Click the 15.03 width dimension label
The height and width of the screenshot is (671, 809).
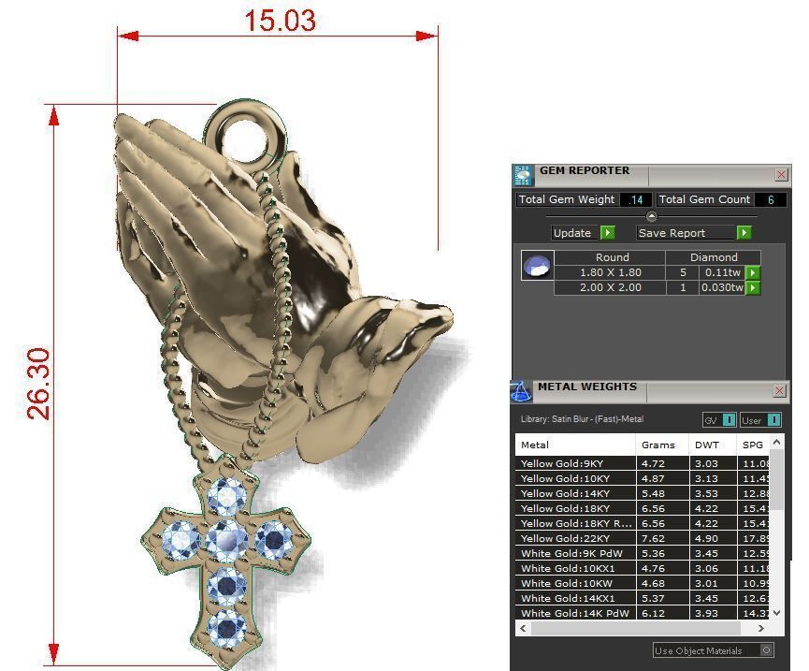pos(281,21)
